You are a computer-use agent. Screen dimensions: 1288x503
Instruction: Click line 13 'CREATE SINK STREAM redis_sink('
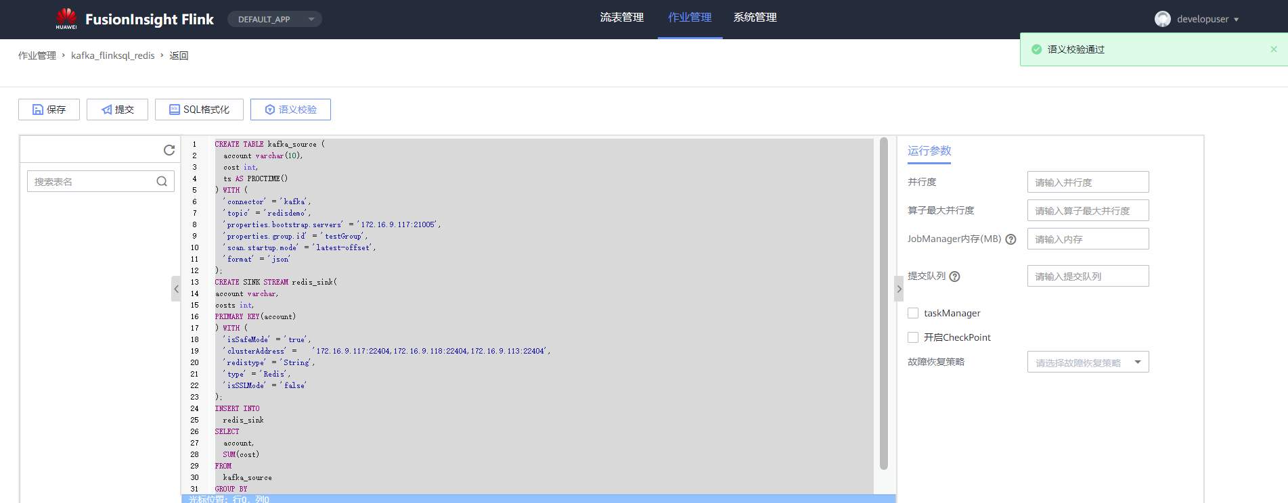(x=275, y=282)
